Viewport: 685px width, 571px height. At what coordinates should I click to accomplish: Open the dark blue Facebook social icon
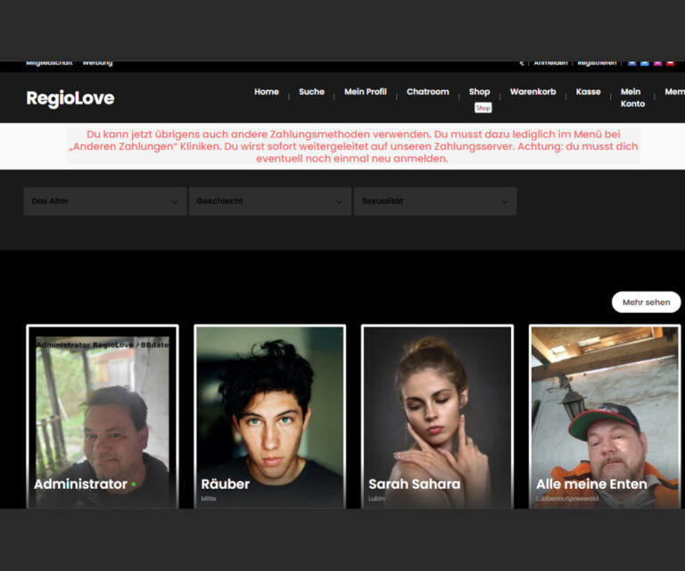pos(631,63)
